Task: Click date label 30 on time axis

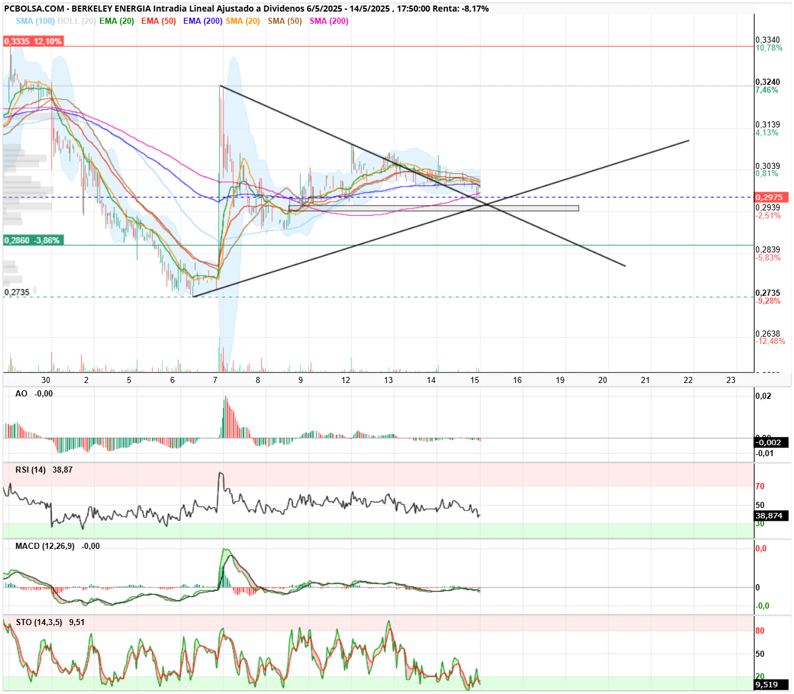Action: [46, 380]
